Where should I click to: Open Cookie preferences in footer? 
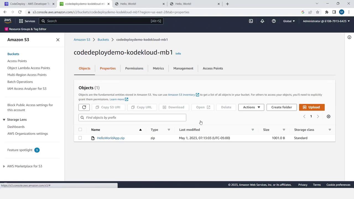pyautogui.click(x=338, y=185)
